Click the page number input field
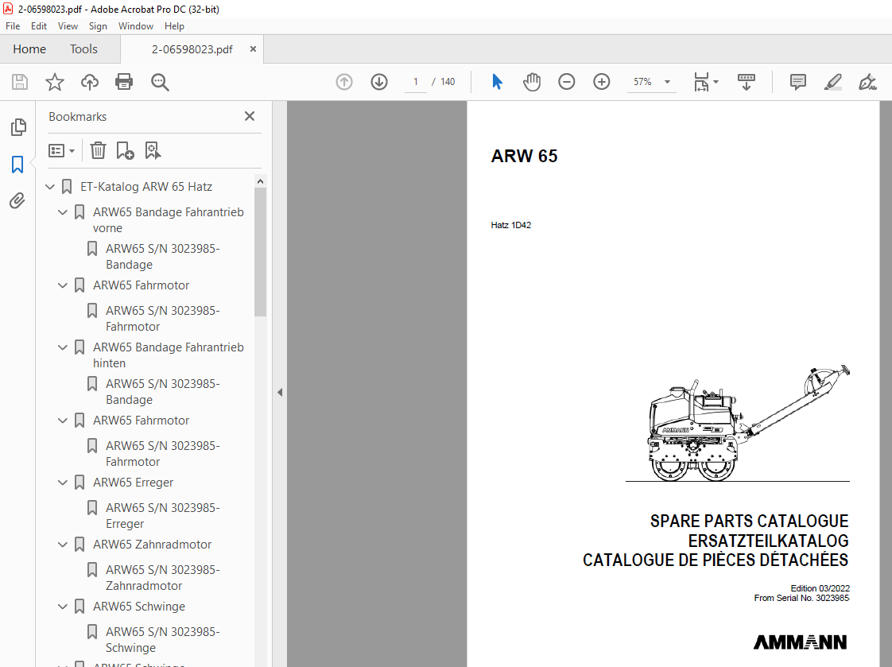Viewport: 892px width, 667px height. pos(416,82)
